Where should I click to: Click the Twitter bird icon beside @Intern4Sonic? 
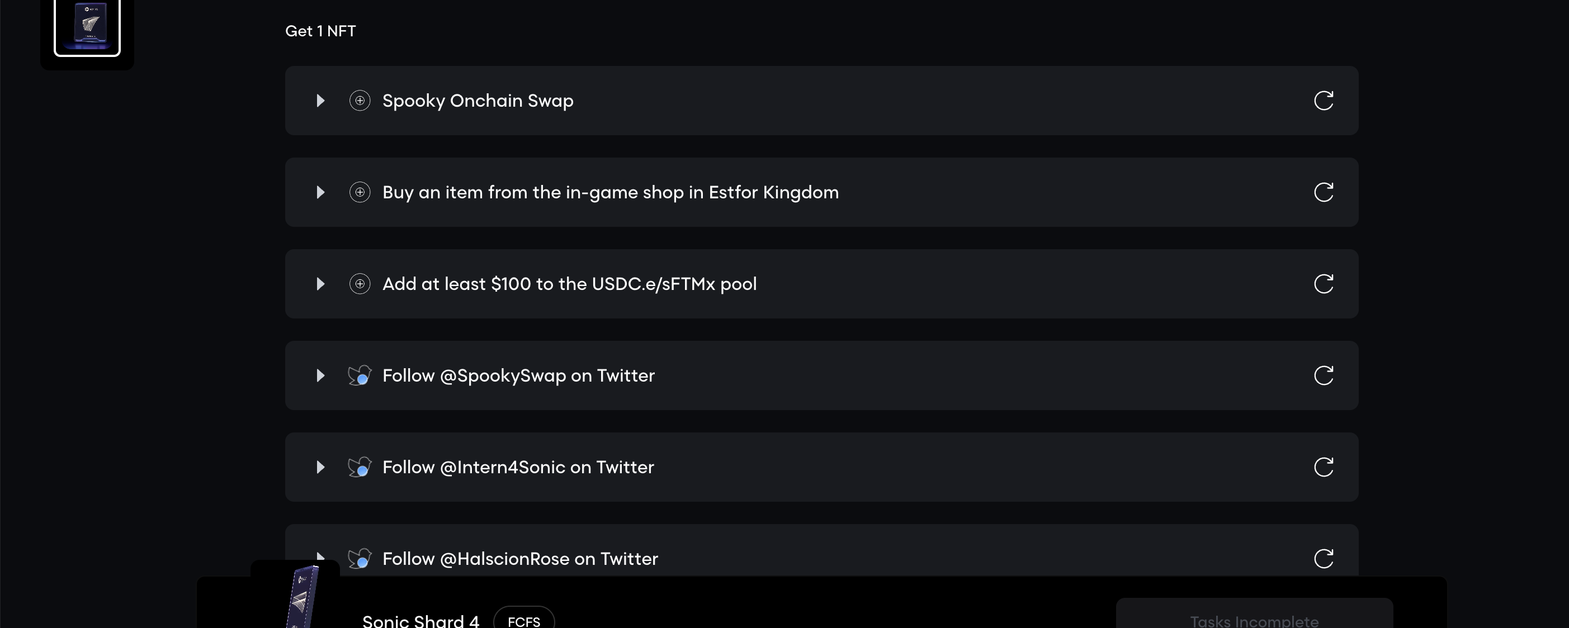[360, 467]
